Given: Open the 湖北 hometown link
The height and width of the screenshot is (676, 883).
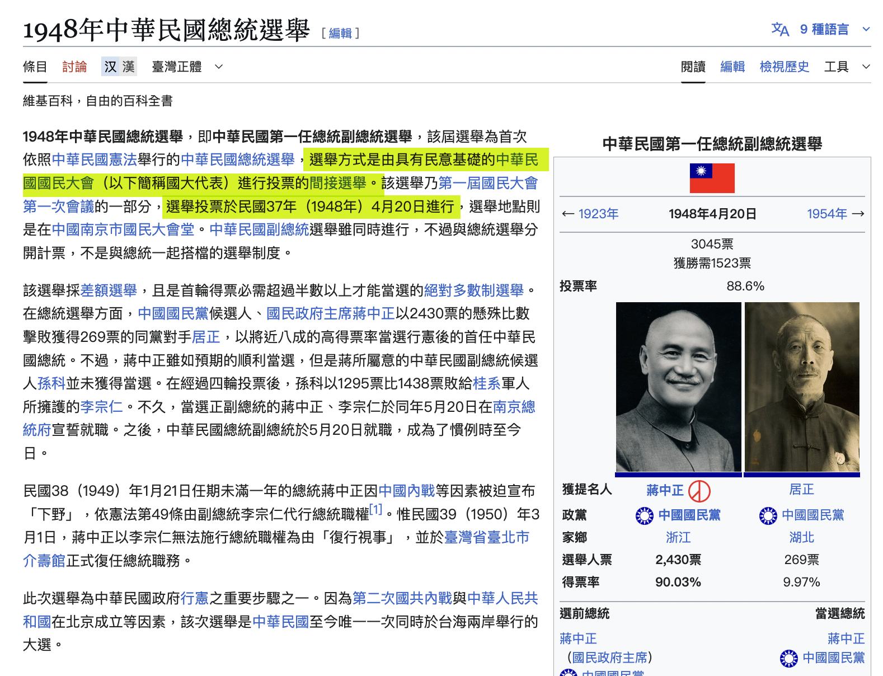Looking at the screenshot, I should 801,537.
